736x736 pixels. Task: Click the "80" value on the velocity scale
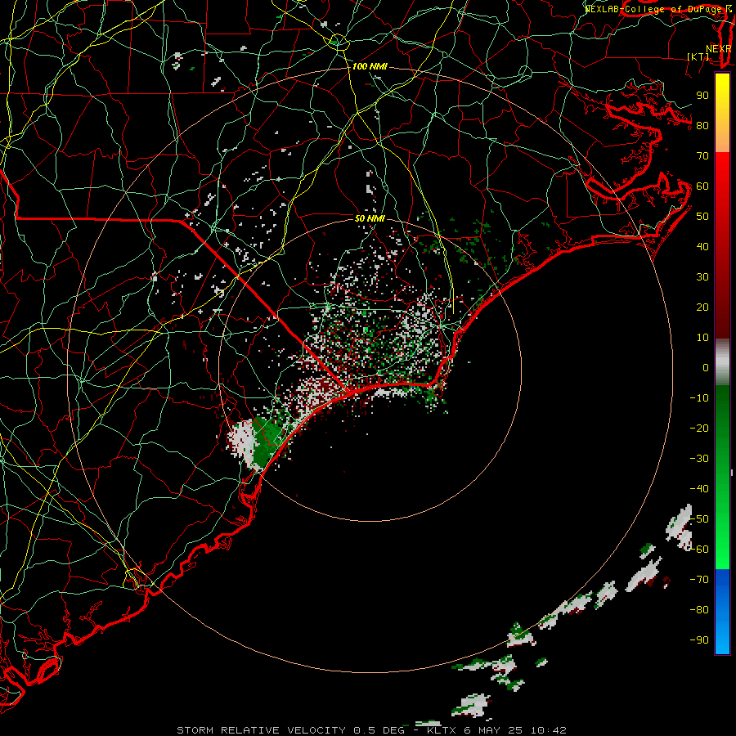(702, 126)
